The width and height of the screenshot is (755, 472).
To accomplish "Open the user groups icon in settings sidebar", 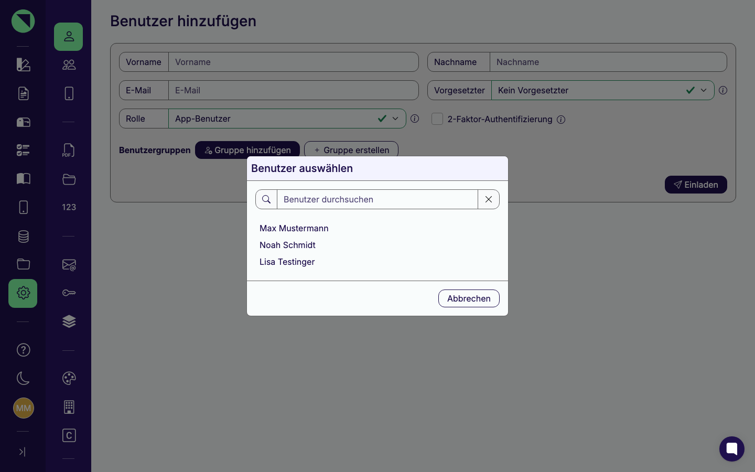I will [x=69, y=65].
